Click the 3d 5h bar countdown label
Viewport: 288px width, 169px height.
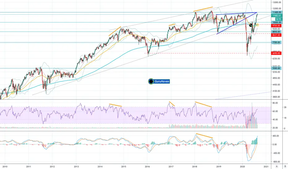(x=278, y=19)
